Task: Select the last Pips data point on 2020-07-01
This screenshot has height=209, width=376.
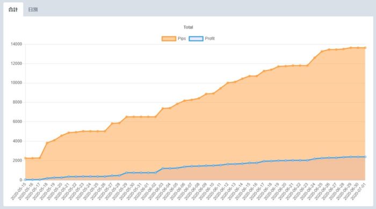Action: (x=365, y=48)
